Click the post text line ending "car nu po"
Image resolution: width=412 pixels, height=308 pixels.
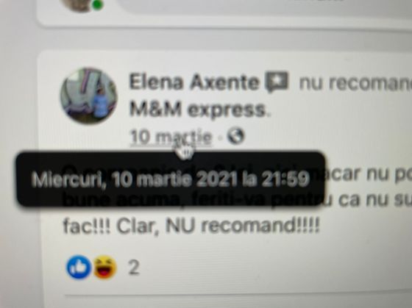(x=369, y=173)
